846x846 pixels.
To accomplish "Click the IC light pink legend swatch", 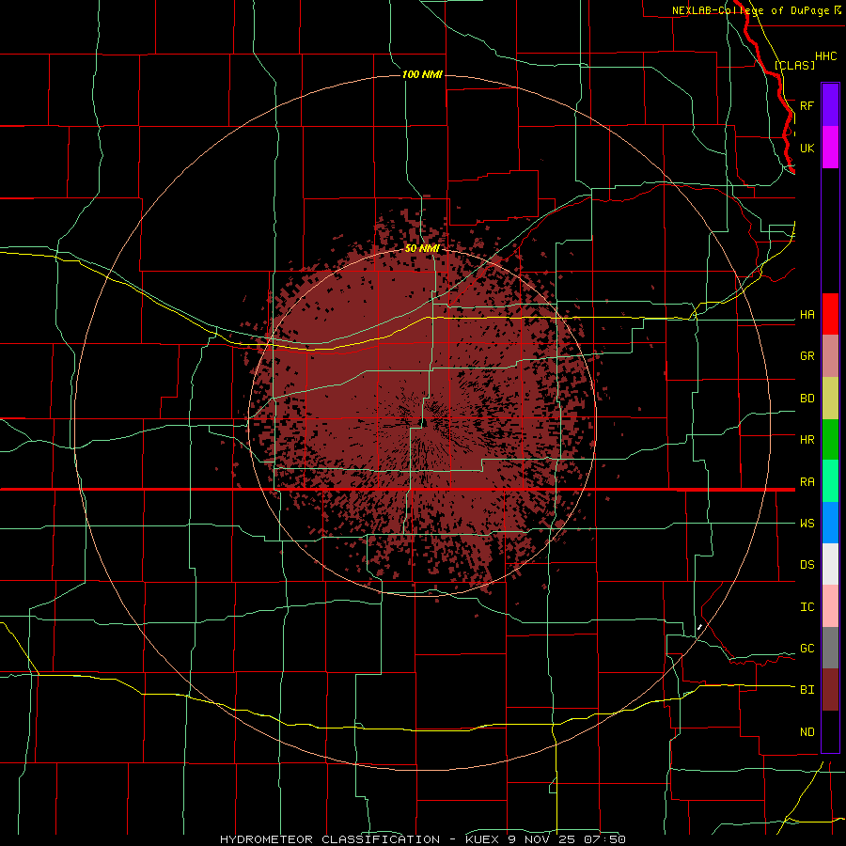I will (x=830, y=606).
